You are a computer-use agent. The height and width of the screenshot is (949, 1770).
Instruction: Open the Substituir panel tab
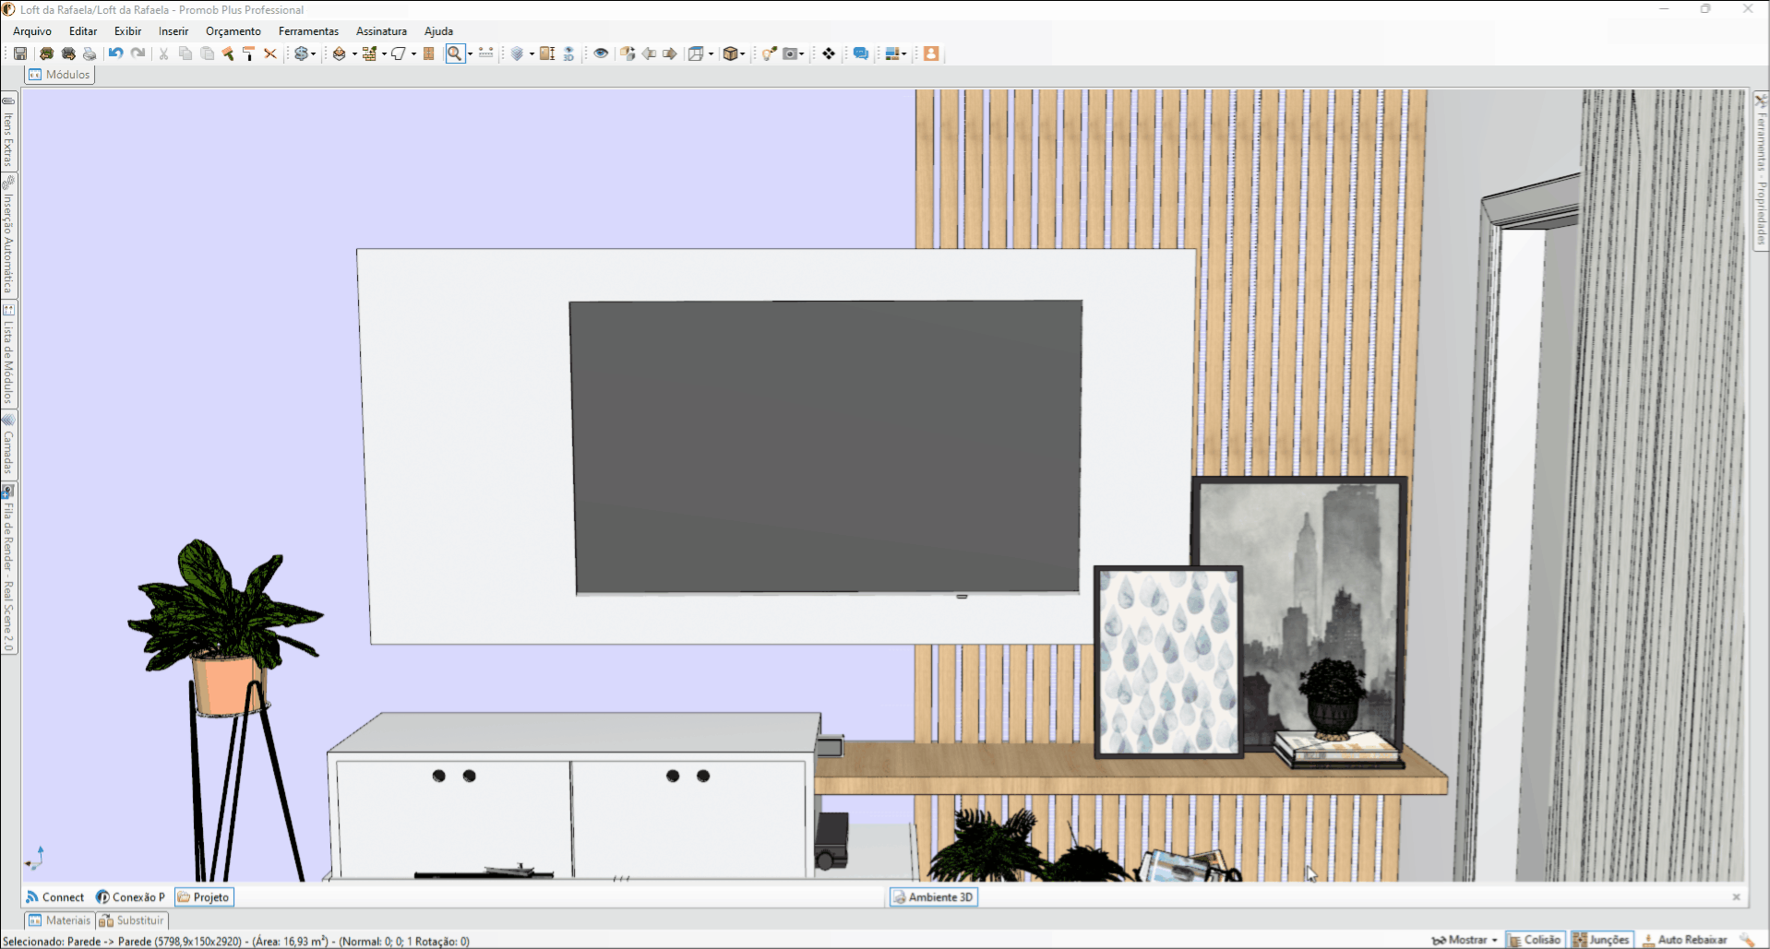point(131,920)
